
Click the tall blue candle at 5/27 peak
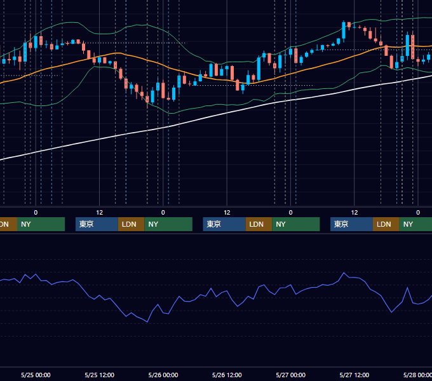[x=344, y=30]
